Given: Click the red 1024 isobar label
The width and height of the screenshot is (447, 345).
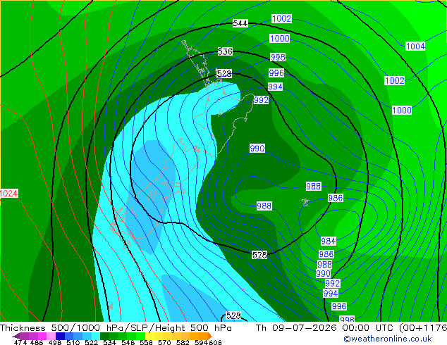Looking at the screenshot, I should pos(9,194).
